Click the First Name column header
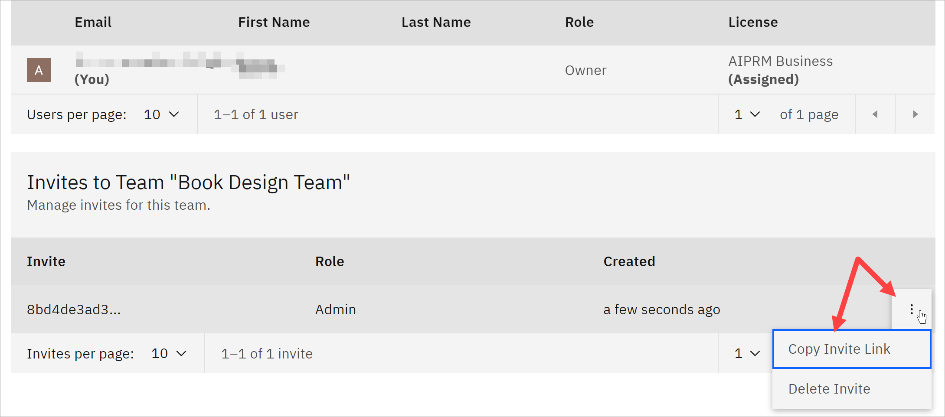The width and height of the screenshot is (945, 417). [x=274, y=23]
